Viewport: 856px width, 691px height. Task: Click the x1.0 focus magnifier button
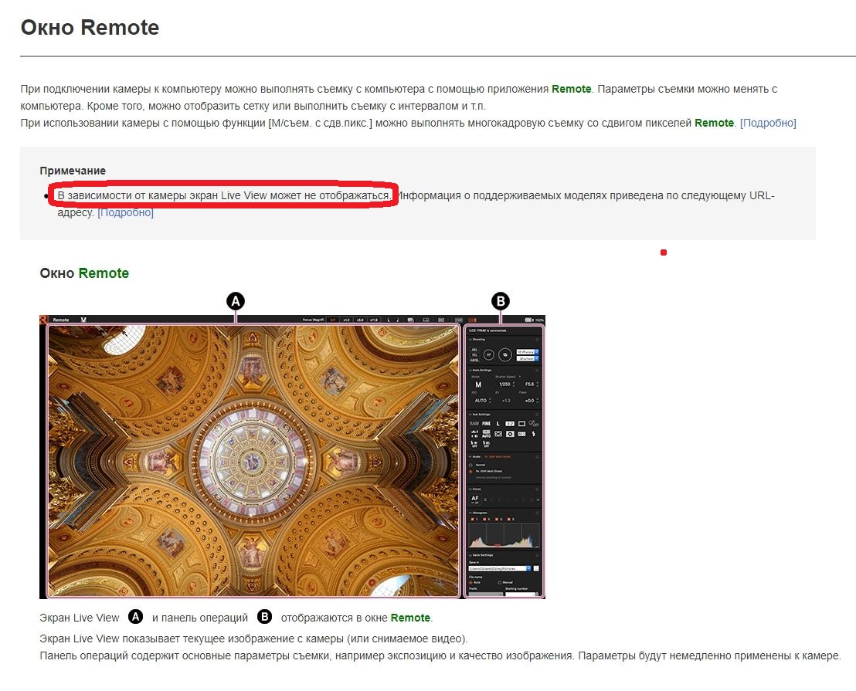(346, 320)
